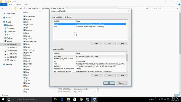Open the Store icon on the taskbar
181x102 pixels.
point(75,99)
